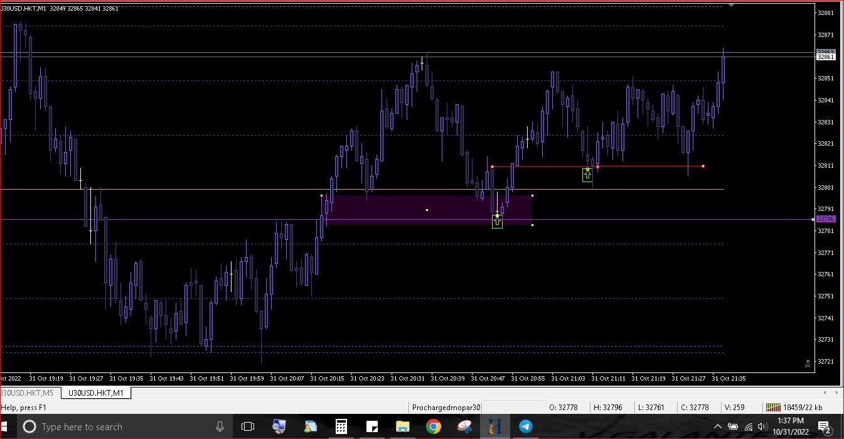Open the Snipping Tool taskbar icon
Screen dimensions: 844x439
(x=464, y=427)
